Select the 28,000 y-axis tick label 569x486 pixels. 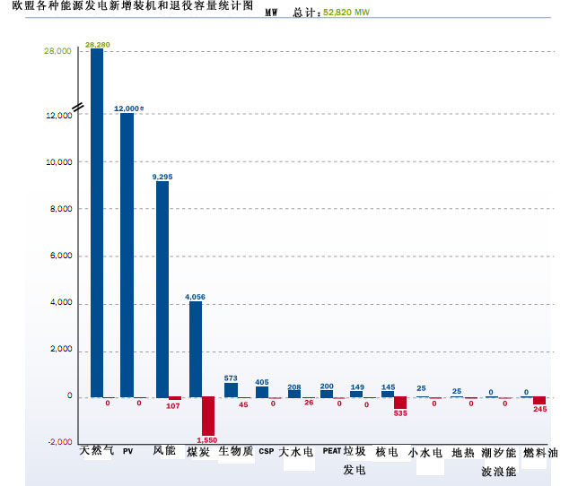pyautogui.click(x=57, y=52)
